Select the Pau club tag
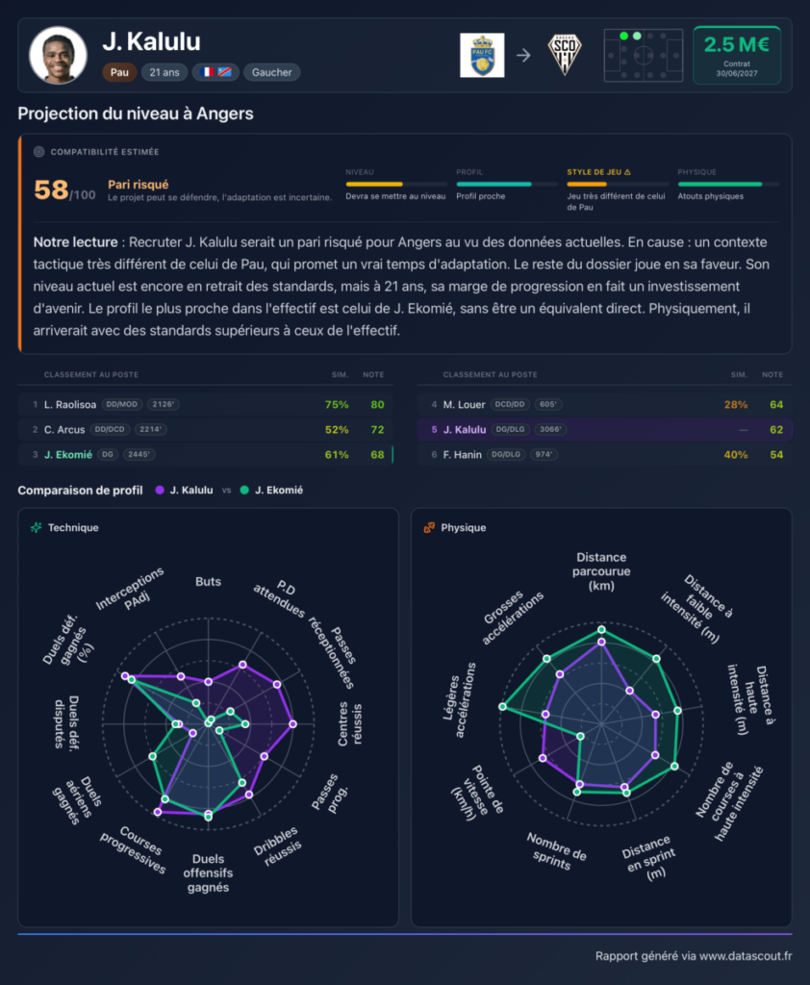Image resolution: width=810 pixels, height=985 pixels. click(119, 72)
